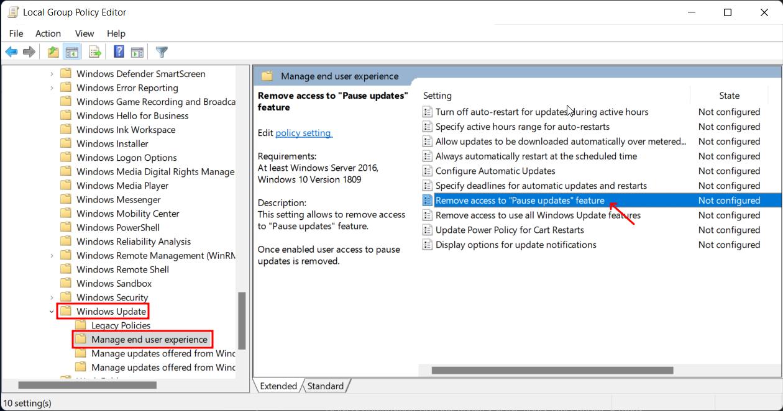The image size is (783, 411).
Task: Click the folder icon of Windows Media Player
Action: pyautogui.click(x=66, y=186)
